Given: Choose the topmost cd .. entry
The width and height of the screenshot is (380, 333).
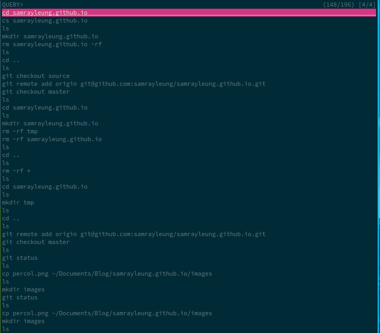Looking at the screenshot, I should (11, 60).
